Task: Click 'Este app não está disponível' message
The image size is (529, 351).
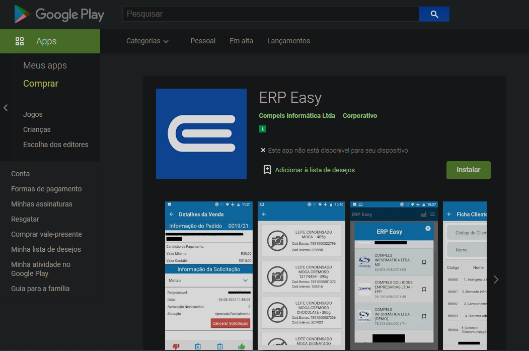Action: point(338,151)
